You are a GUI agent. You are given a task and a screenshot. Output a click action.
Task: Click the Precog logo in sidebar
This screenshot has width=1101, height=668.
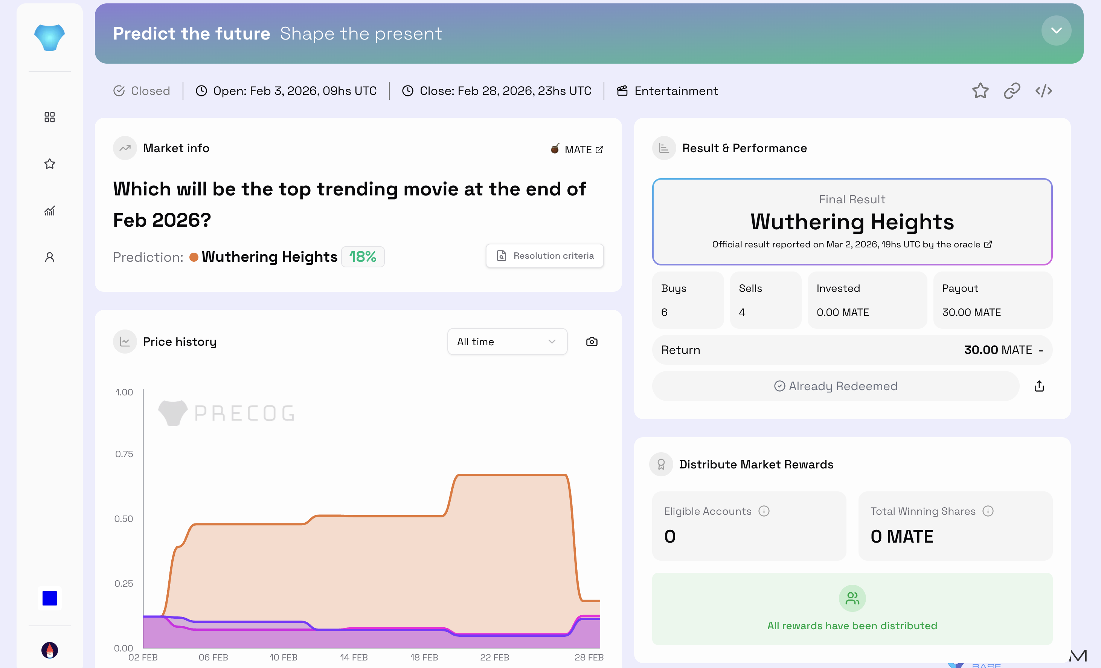(x=49, y=38)
